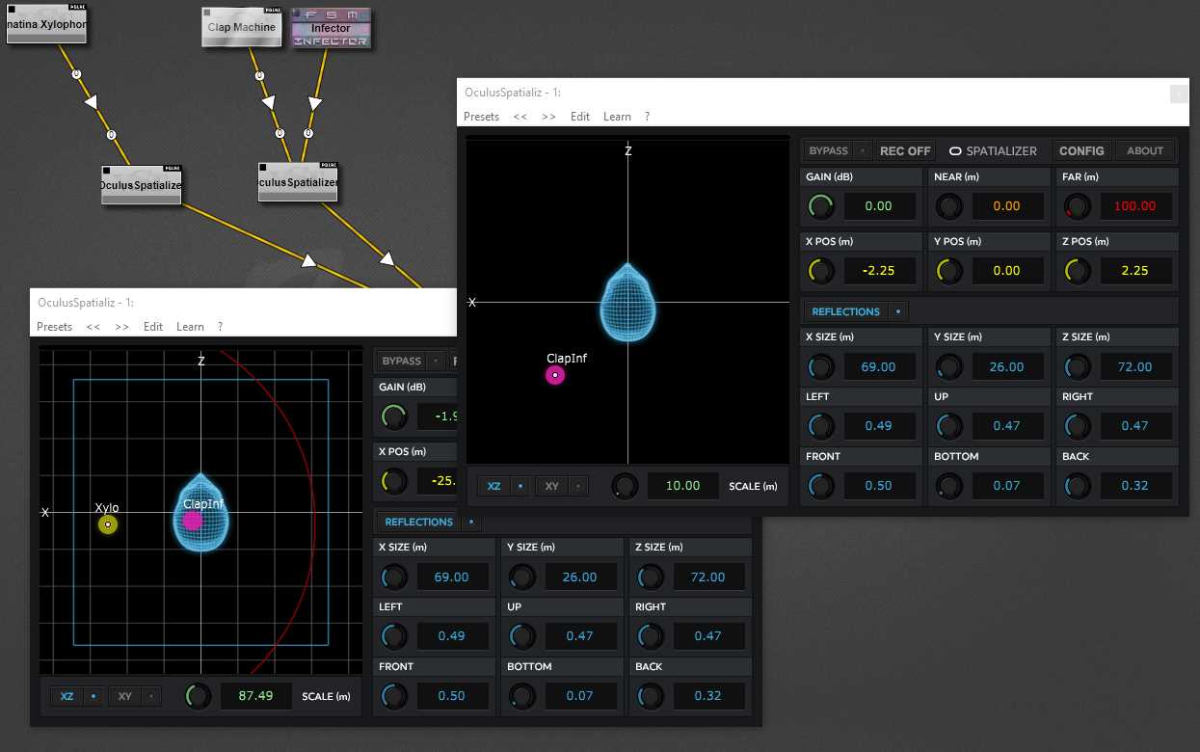Image resolution: width=1200 pixels, height=752 pixels.
Task: Click the right OculusSpatializer node
Action: [298, 181]
